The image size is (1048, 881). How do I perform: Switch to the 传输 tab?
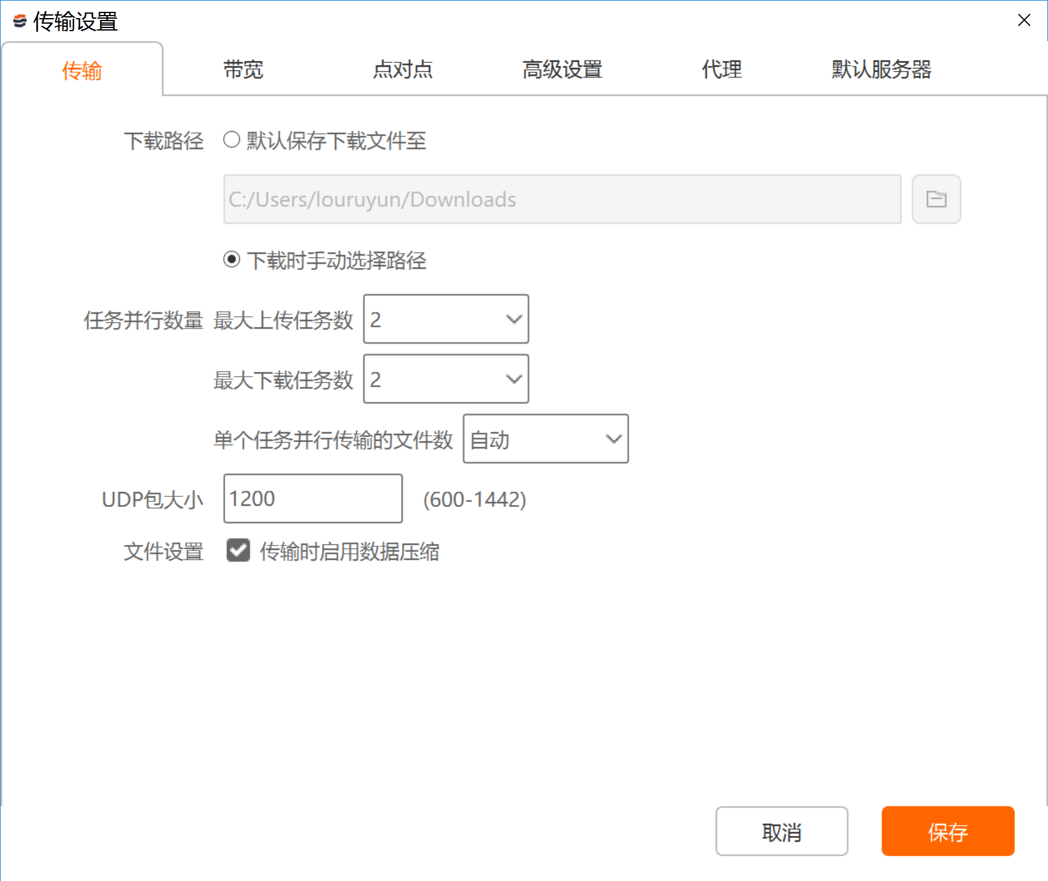(x=82, y=70)
